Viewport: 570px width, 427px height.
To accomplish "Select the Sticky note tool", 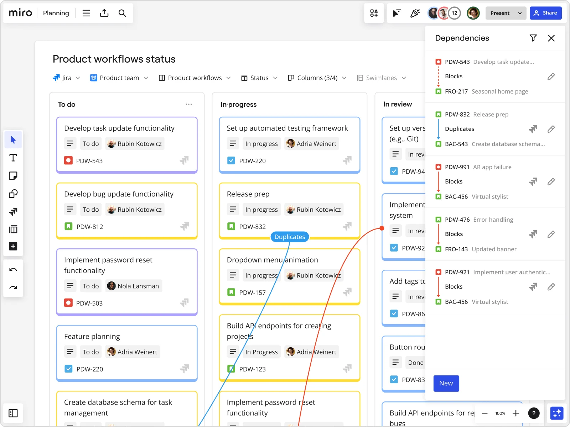I will pyautogui.click(x=13, y=175).
